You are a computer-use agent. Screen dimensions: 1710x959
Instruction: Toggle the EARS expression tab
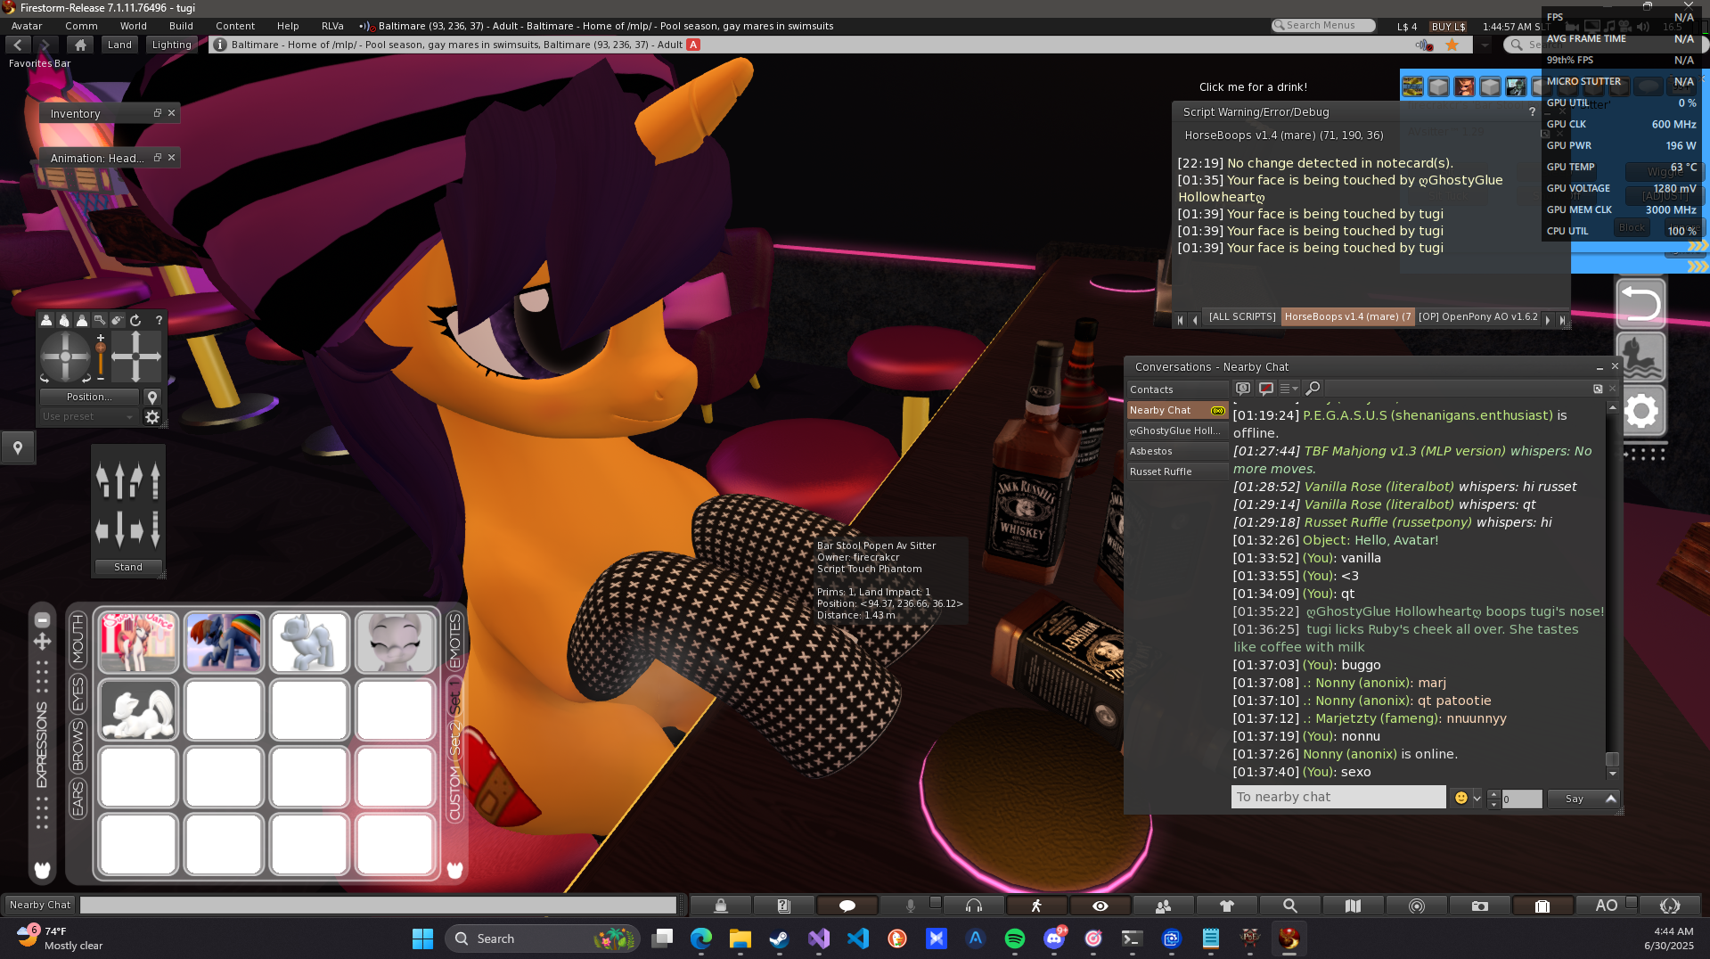tap(78, 798)
